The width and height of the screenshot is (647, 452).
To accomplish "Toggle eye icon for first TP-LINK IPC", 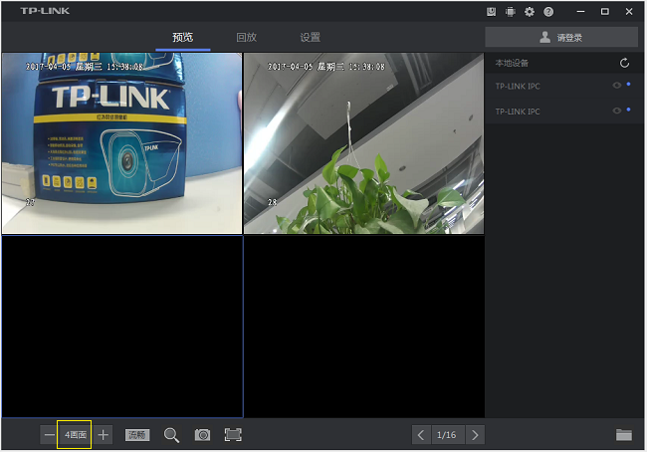I will [617, 86].
